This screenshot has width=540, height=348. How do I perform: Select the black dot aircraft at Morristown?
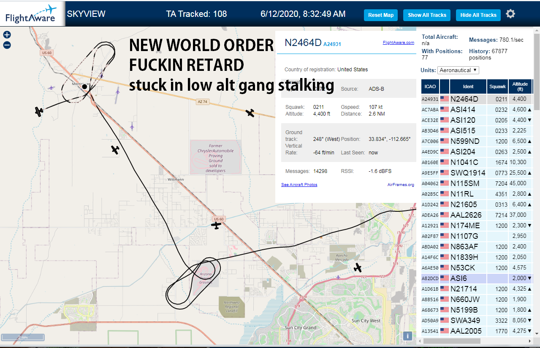coord(84,86)
